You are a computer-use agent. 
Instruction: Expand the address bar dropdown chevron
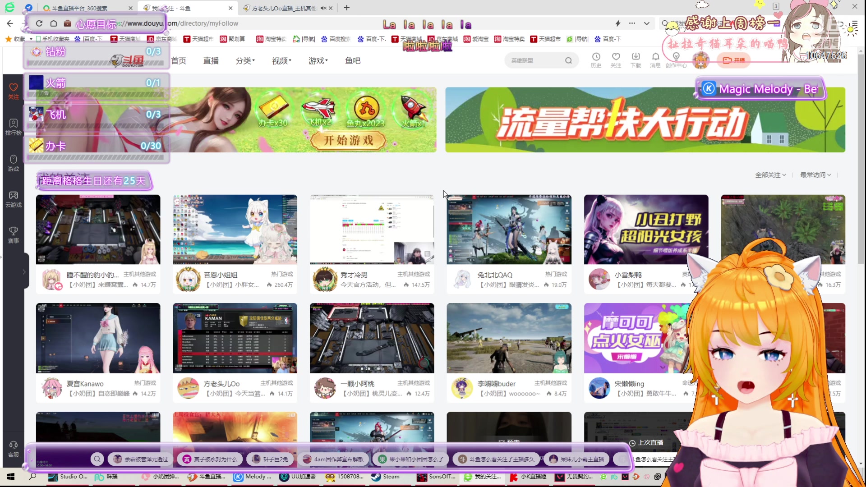(646, 23)
